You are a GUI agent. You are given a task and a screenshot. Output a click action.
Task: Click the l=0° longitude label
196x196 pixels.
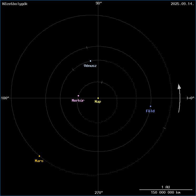coord(190,98)
